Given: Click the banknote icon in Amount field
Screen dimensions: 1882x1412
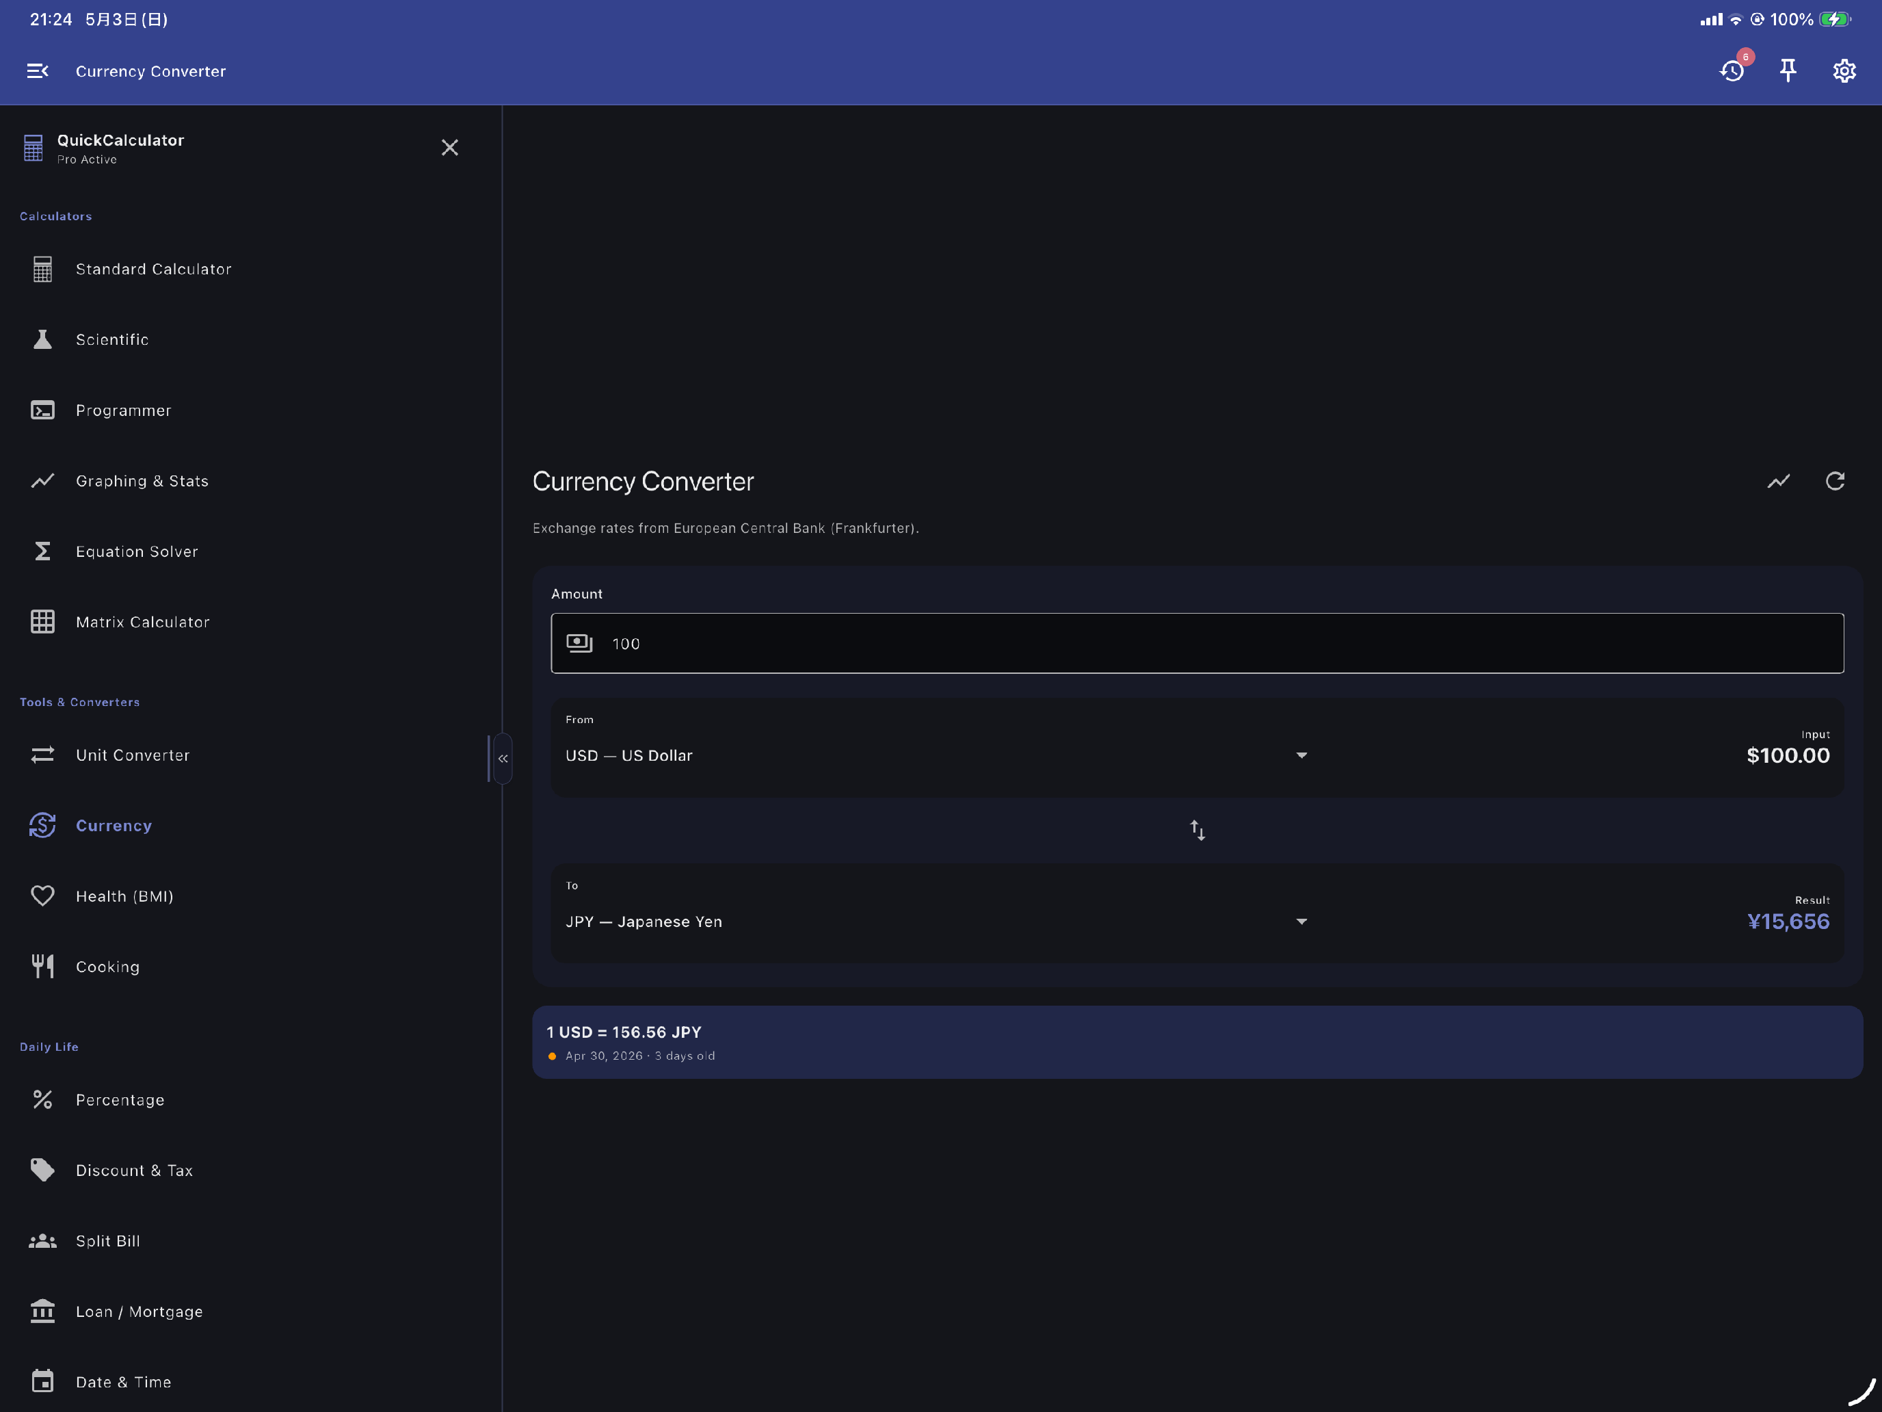Looking at the screenshot, I should pyautogui.click(x=579, y=644).
